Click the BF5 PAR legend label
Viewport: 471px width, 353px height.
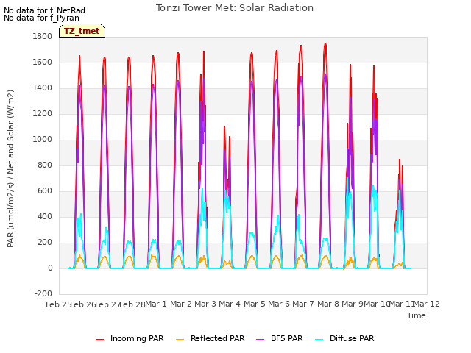pos(286,338)
